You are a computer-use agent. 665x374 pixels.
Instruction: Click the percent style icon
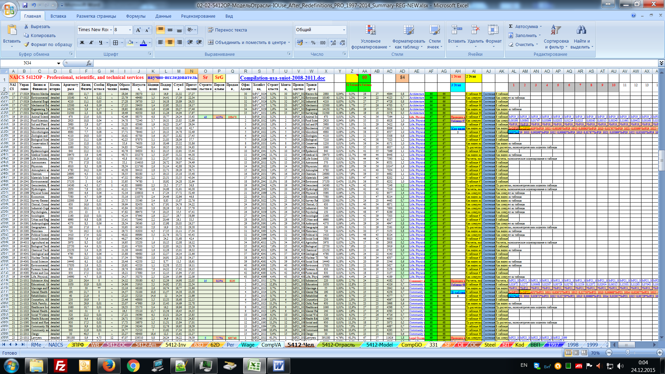pyautogui.click(x=313, y=43)
